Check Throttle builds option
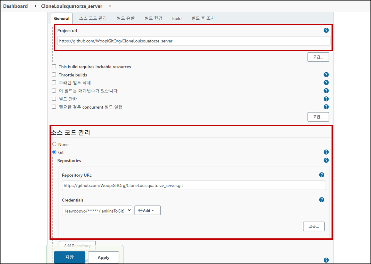 click(x=54, y=74)
